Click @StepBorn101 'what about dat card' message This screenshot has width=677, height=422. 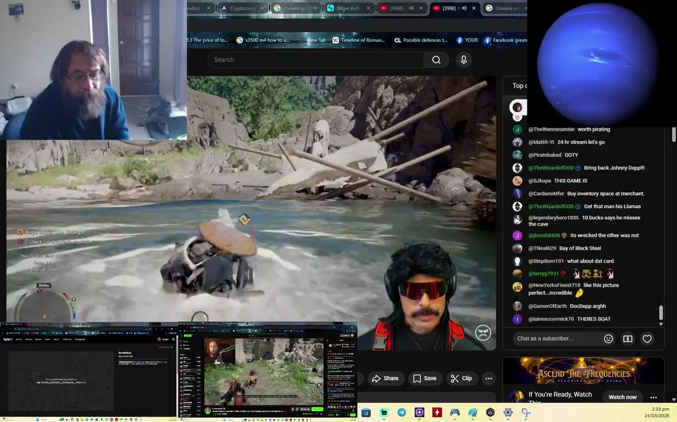pos(590,261)
